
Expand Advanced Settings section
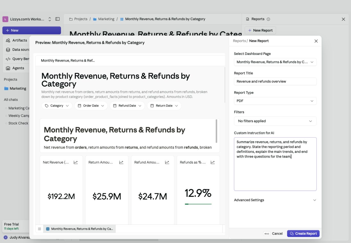point(275,200)
